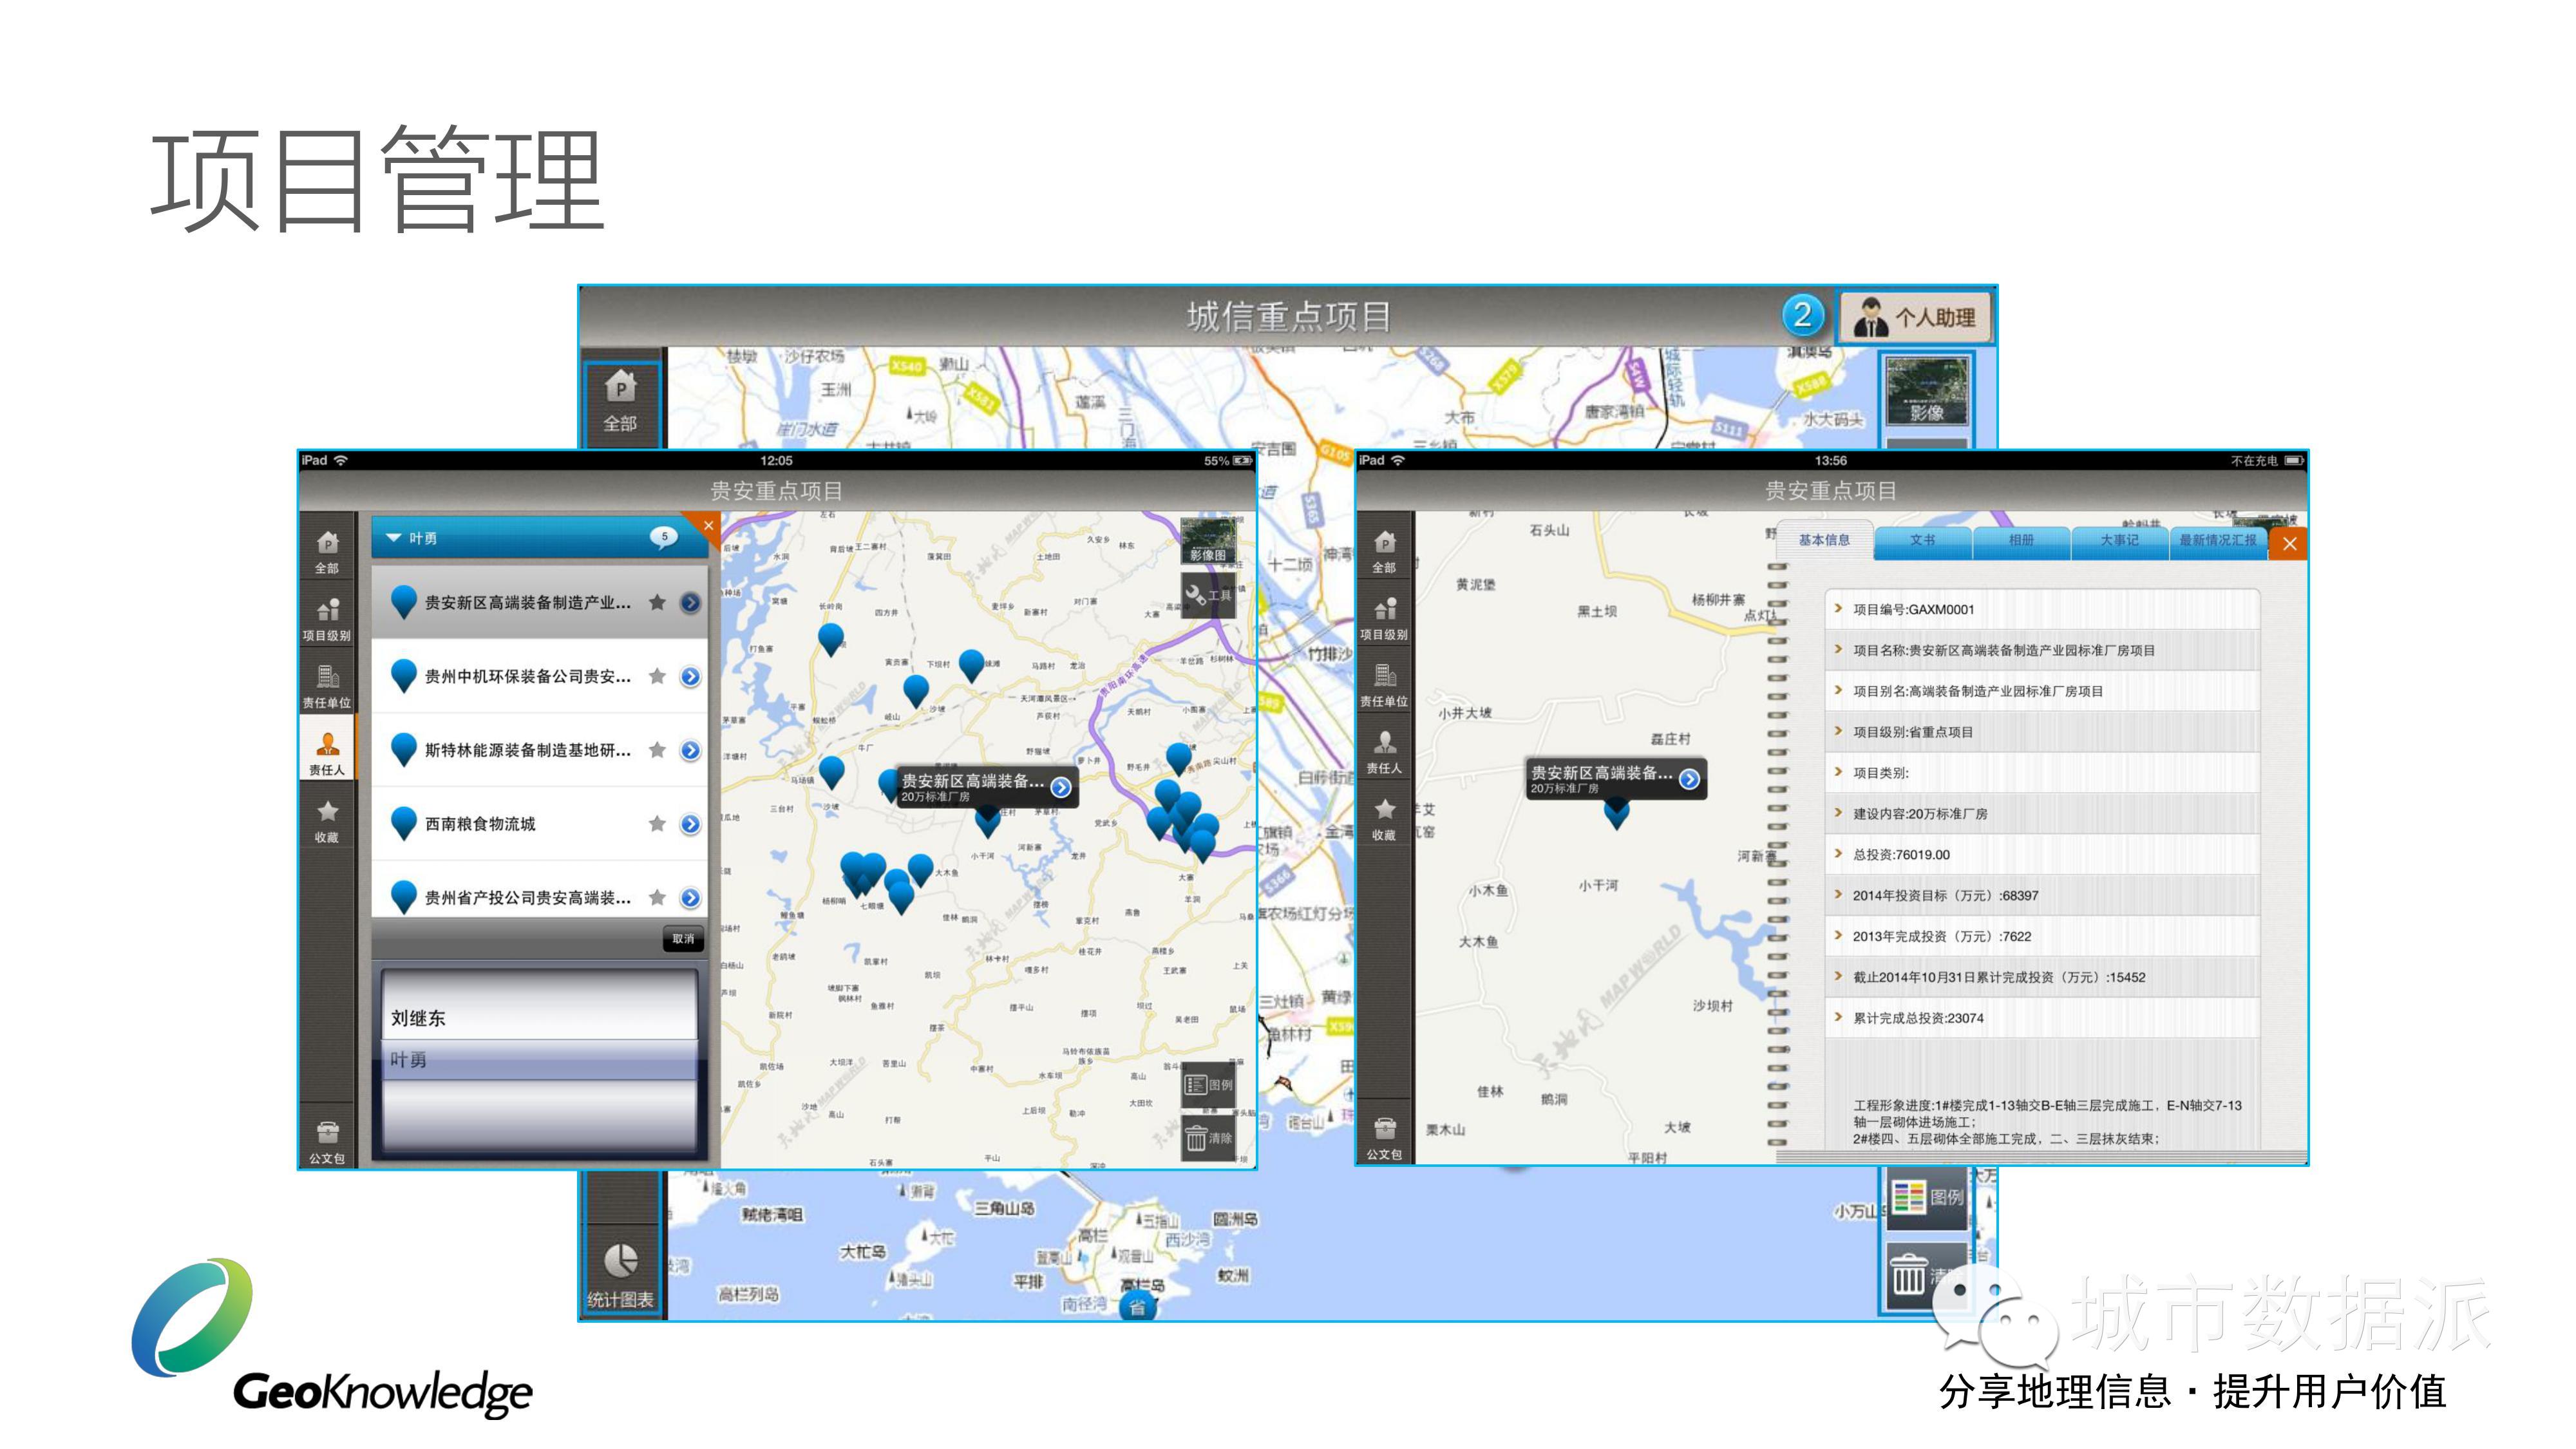Tap the blue number 2 notification badge

(1802, 316)
